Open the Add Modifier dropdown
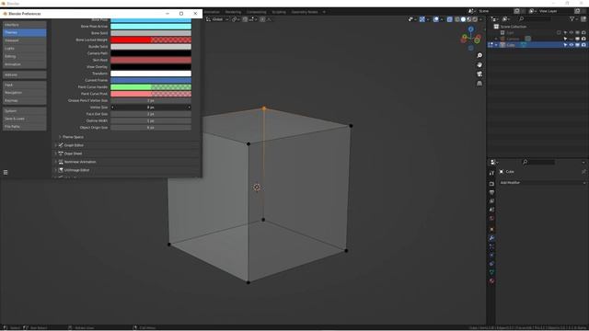589x331 pixels. pyautogui.click(x=542, y=183)
